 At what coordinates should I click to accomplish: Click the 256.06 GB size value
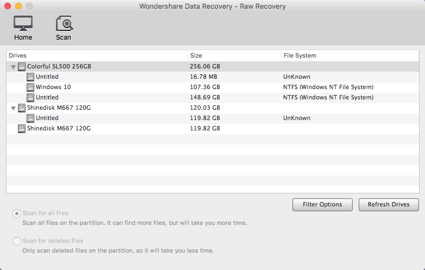(x=205, y=67)
